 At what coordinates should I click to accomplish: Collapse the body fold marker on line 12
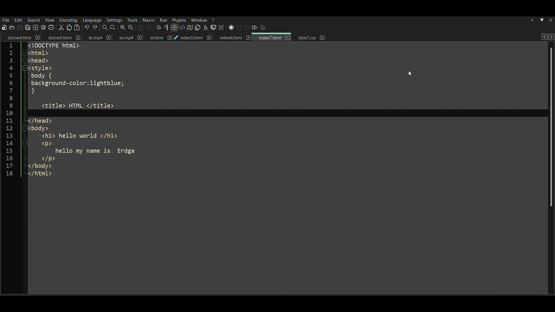(x=25, y=128)
